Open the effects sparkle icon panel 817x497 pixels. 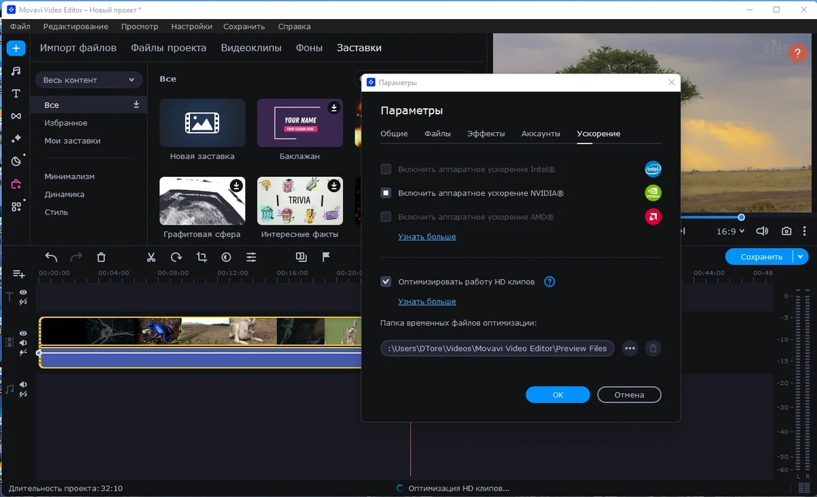16,138
